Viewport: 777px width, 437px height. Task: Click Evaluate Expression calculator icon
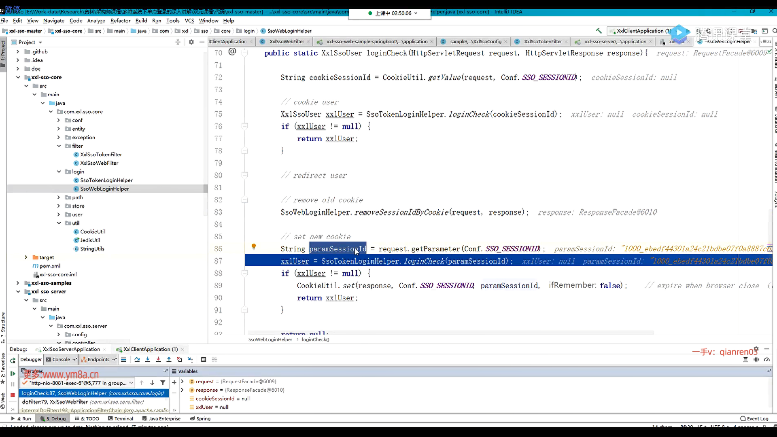[204, 359]
